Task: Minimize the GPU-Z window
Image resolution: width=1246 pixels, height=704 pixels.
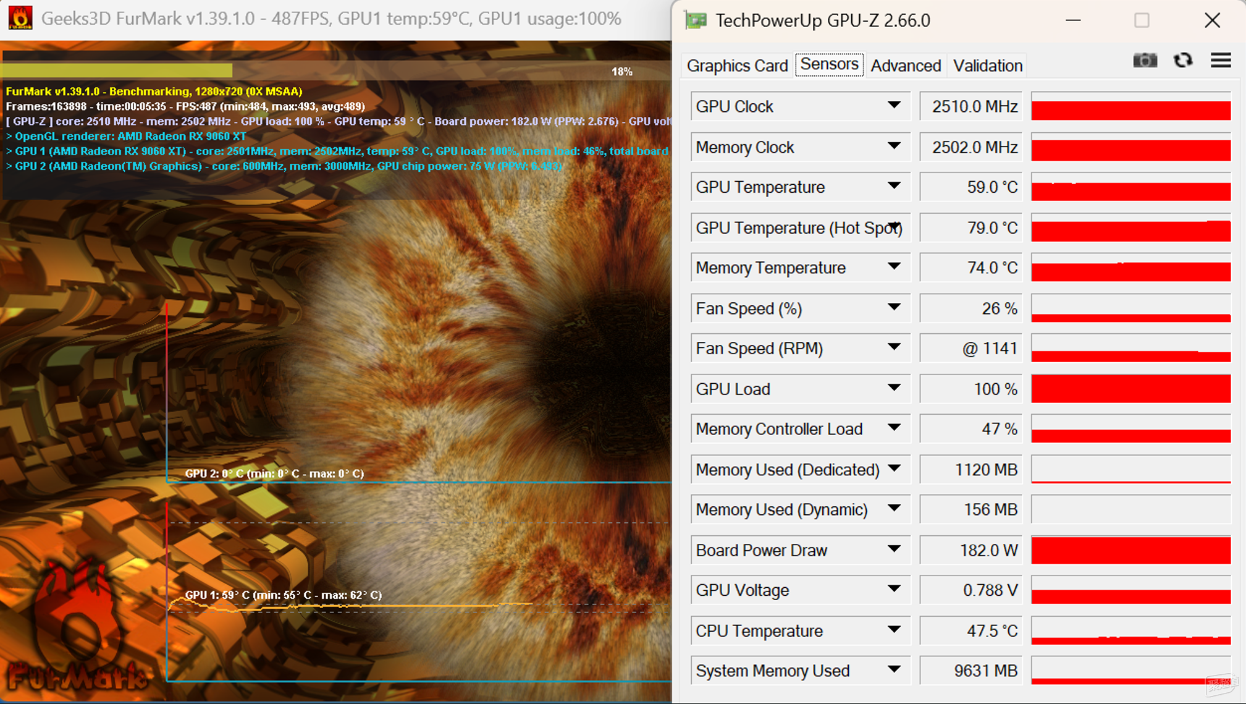Action: (x=1074, y=20)
